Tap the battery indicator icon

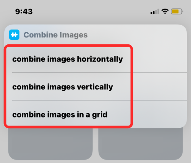click(177, 11)
